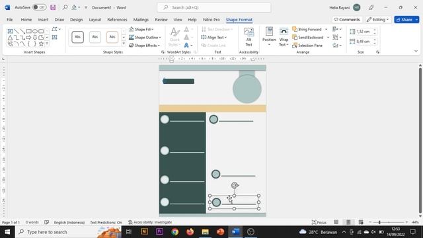The width and height of the screenshot is (423, 238).
Task: Open Align Text options
Action: coord(213,37)
